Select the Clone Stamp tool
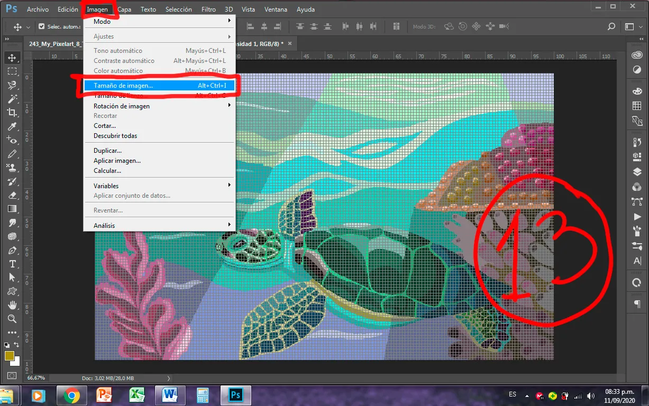Viewport: 649px width, 406px height. (12, 167)
